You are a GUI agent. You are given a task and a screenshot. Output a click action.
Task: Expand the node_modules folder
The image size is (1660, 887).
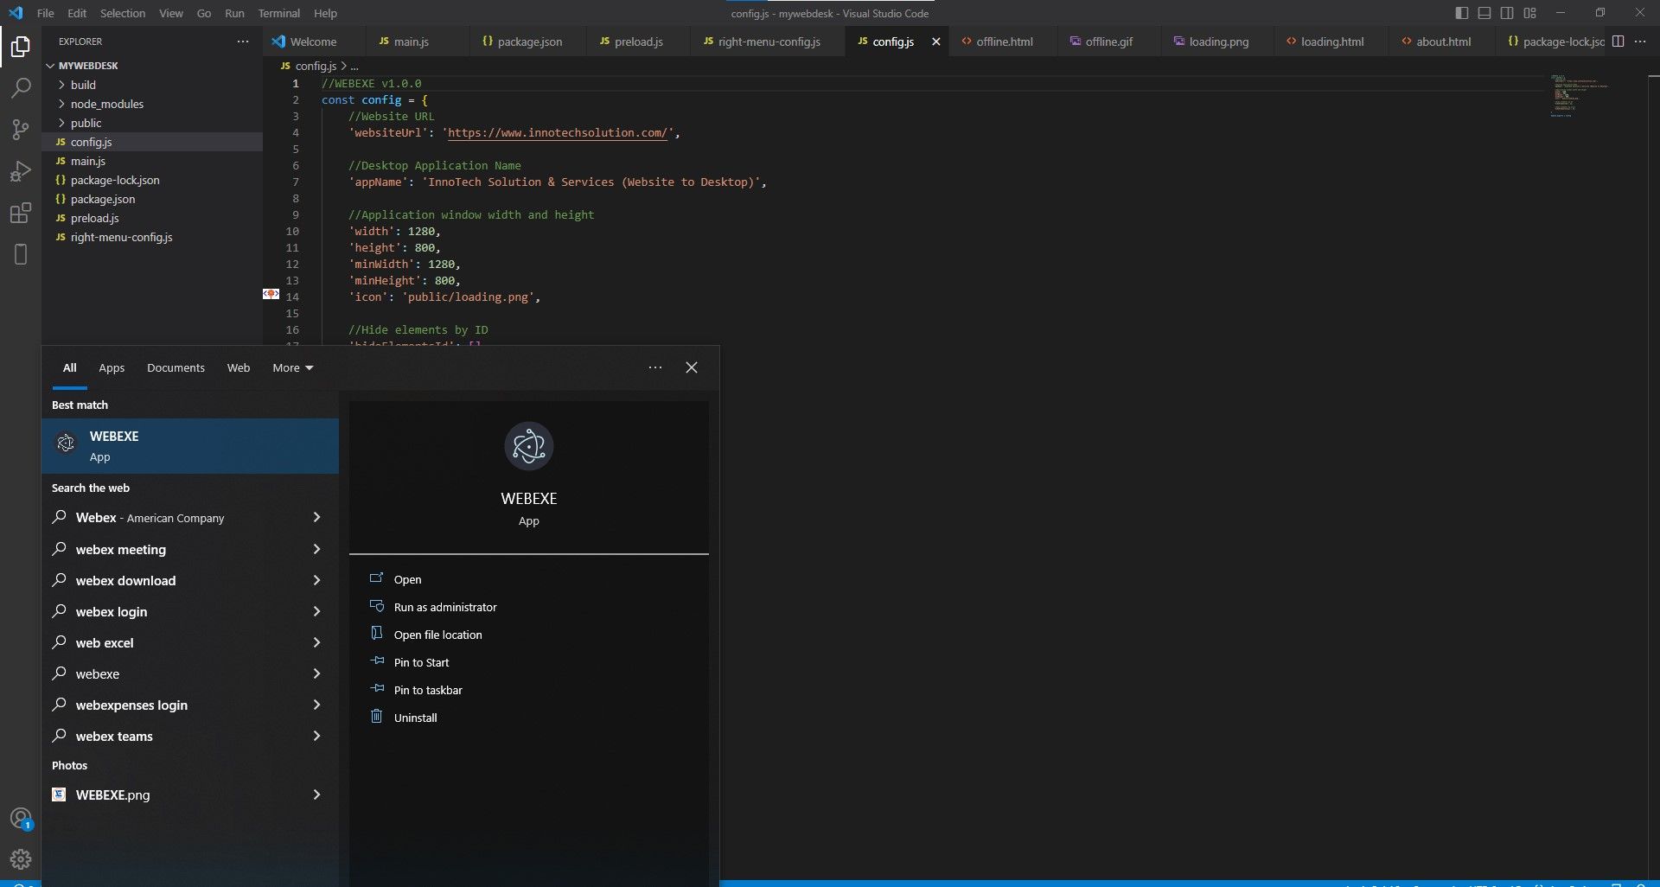click(106, 104)
